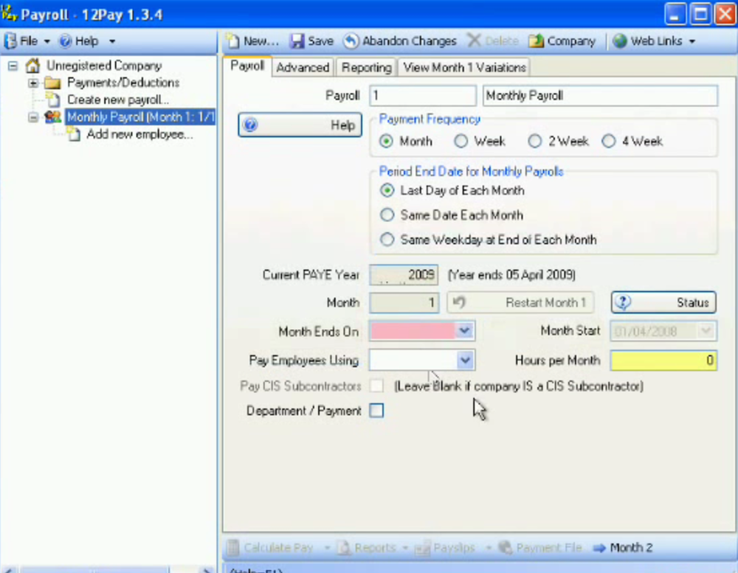The image size is (738, 573).
Task: Collapse the Unregistered Company tree node
Action: pos(13,66)
